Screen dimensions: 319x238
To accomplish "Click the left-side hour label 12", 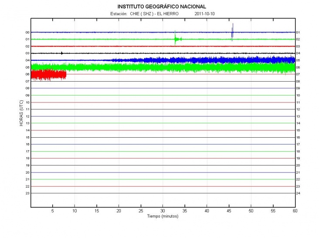I will click(27, 116).
